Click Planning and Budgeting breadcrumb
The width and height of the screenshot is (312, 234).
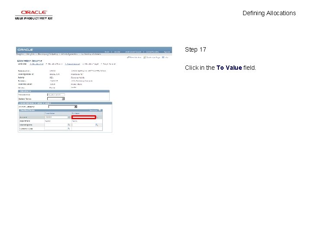pyautogui.click(x=48, y=54)
